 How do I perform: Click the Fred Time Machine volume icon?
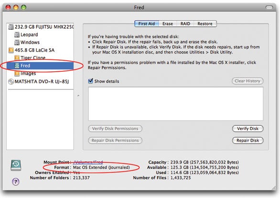pyautogui.click(x=17, y=66)
